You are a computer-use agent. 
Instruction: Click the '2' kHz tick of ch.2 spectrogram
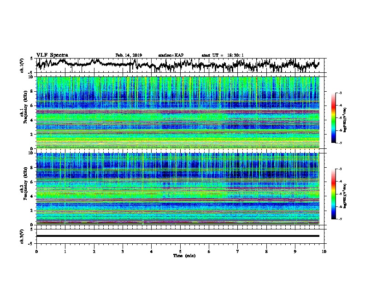click(32, 211)
